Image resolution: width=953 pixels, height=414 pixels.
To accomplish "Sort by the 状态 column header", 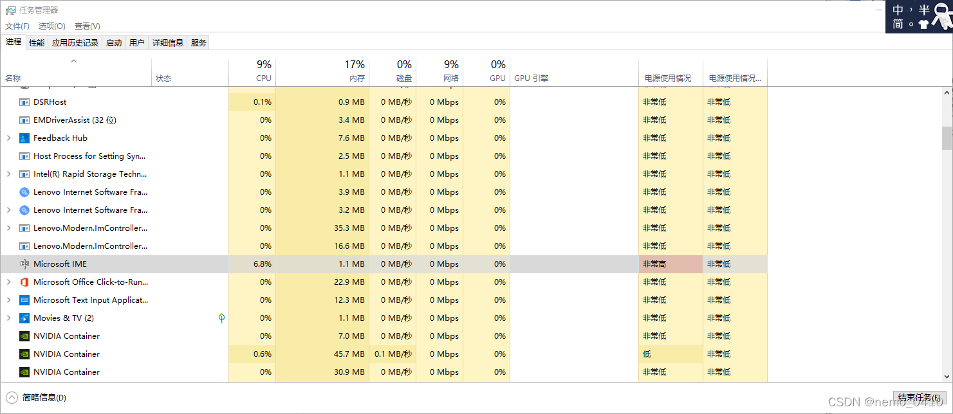I will (190, 72).
